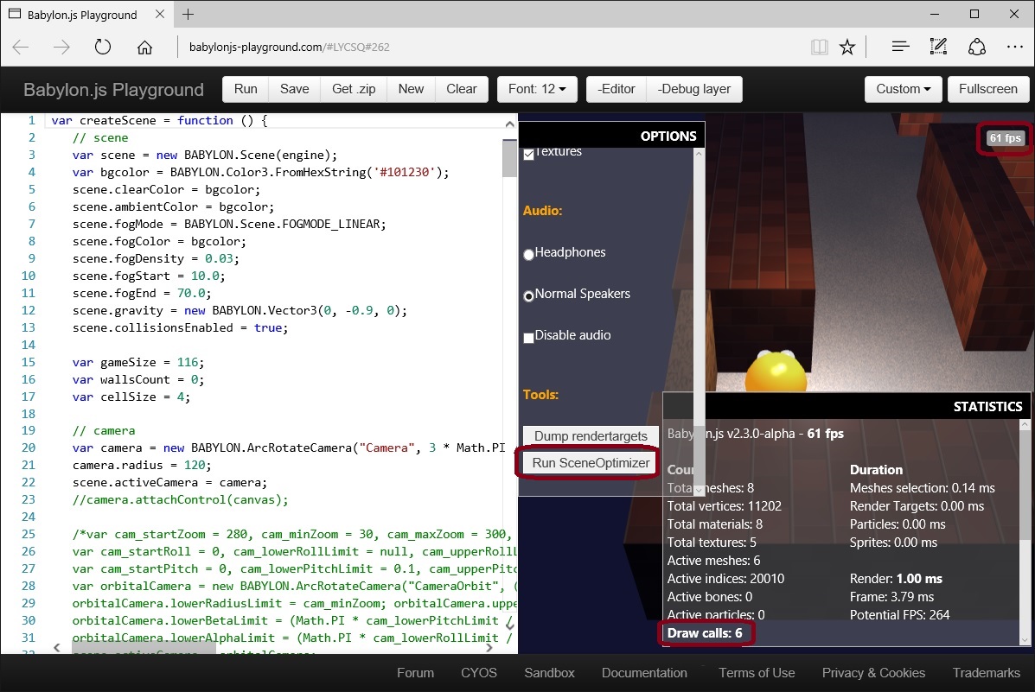Check the Disable audio checkbox

click(x=528, y=338)
